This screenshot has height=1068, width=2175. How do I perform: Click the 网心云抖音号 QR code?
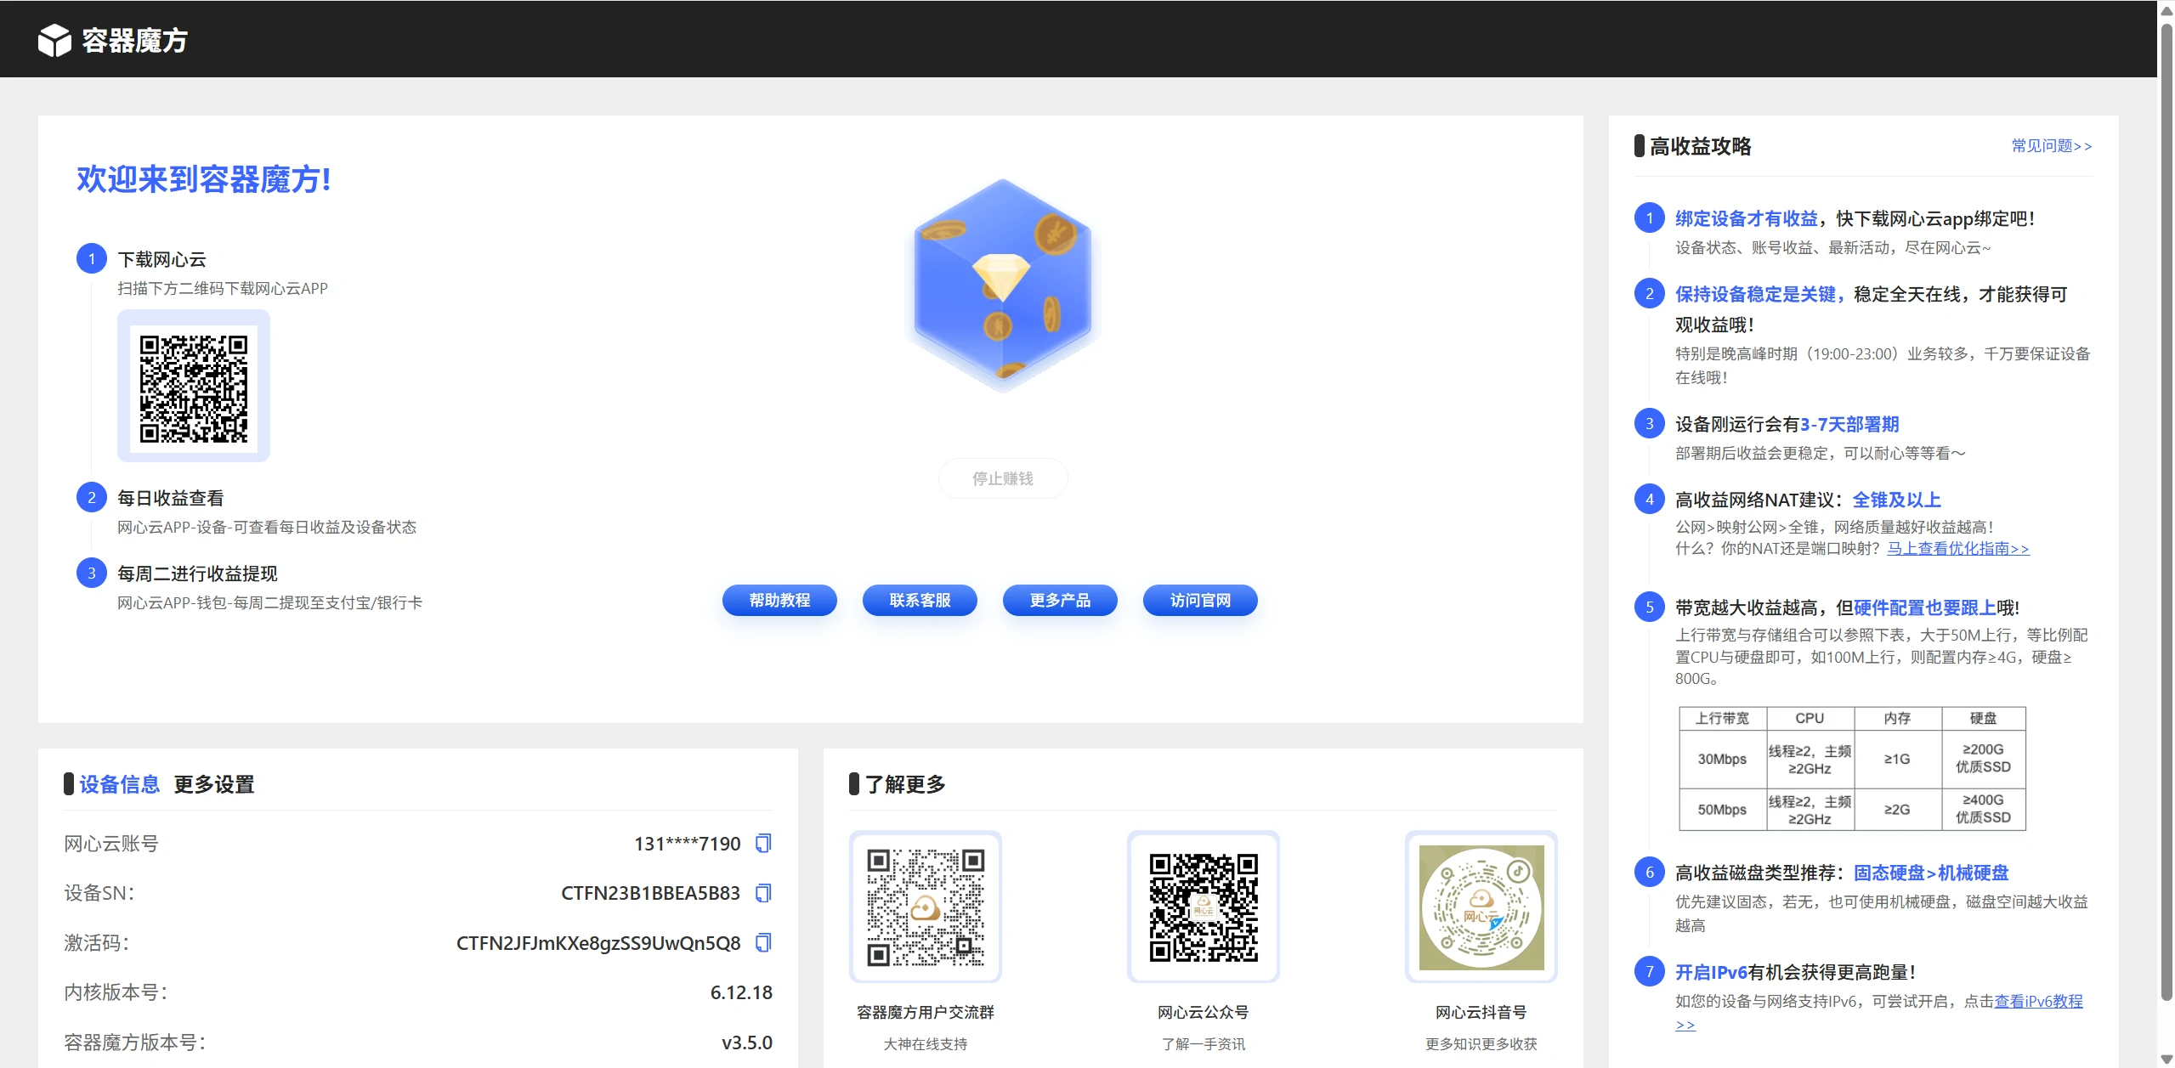tap(1481, 907)
